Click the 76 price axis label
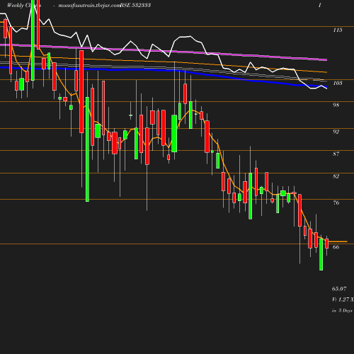 pyautogui.click(x=336, y=202)
